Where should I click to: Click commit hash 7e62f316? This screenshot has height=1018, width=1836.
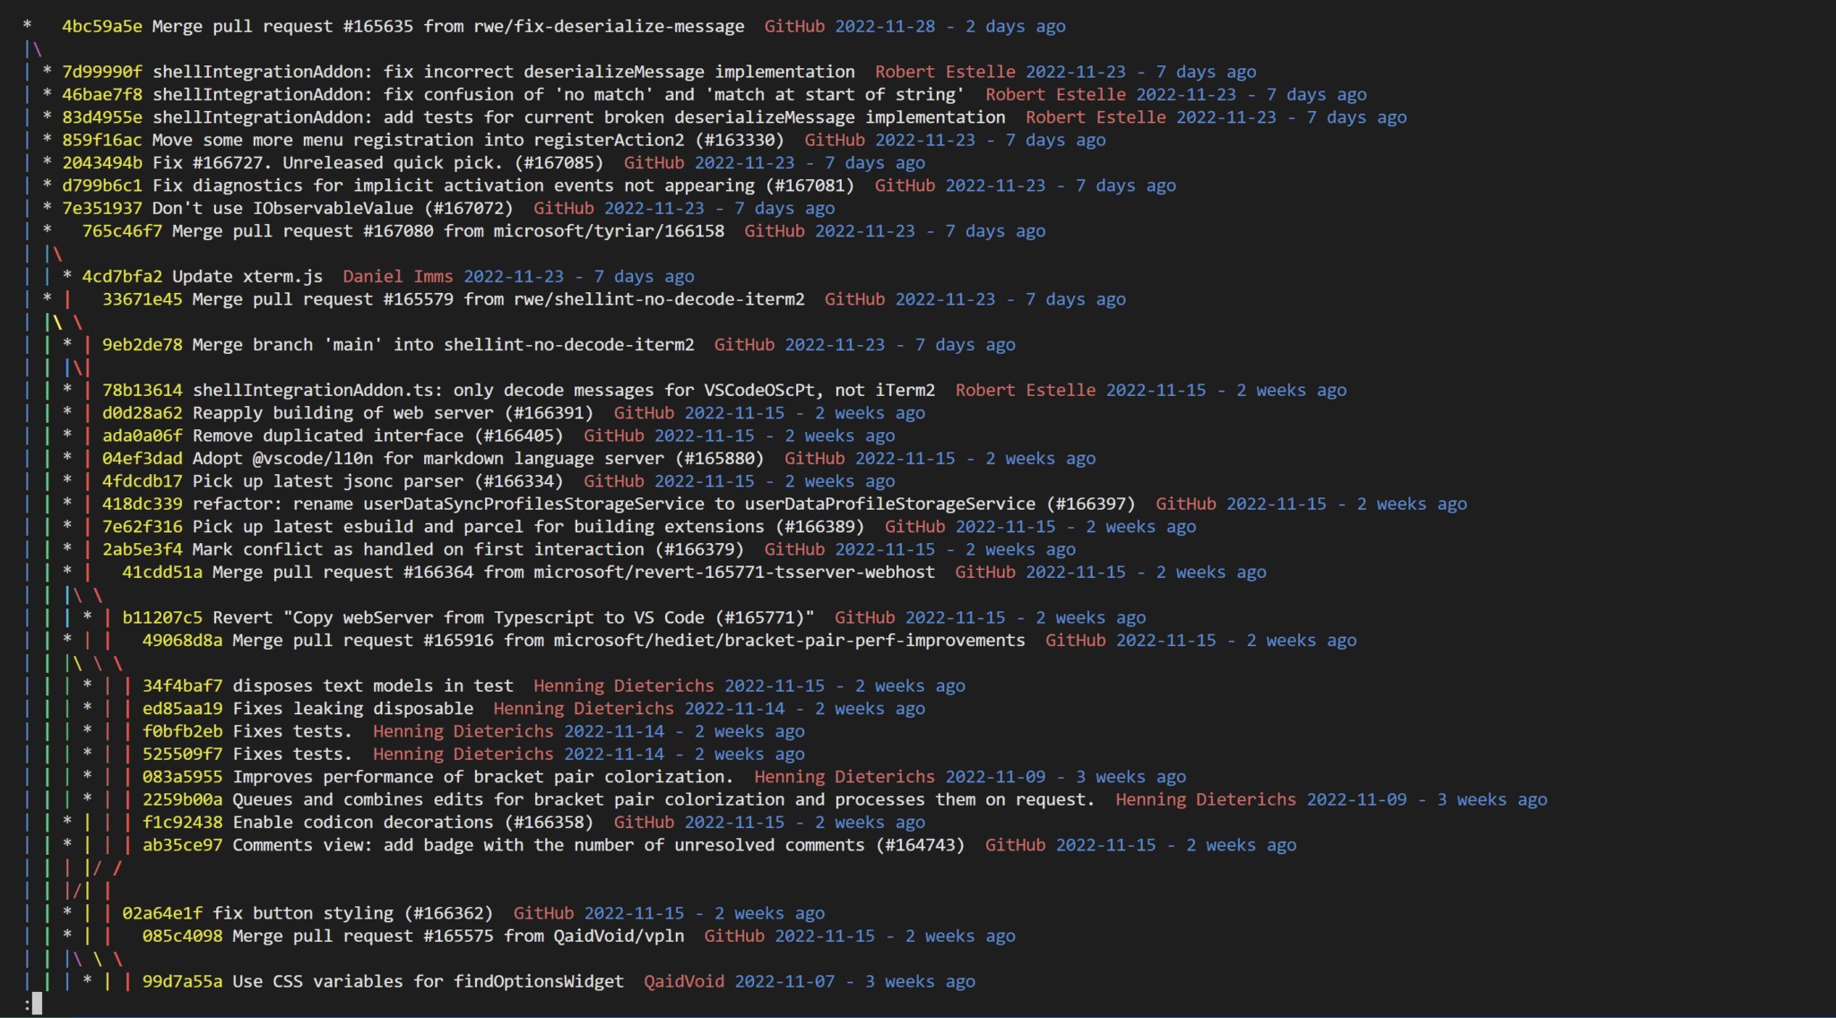[142, 527]
